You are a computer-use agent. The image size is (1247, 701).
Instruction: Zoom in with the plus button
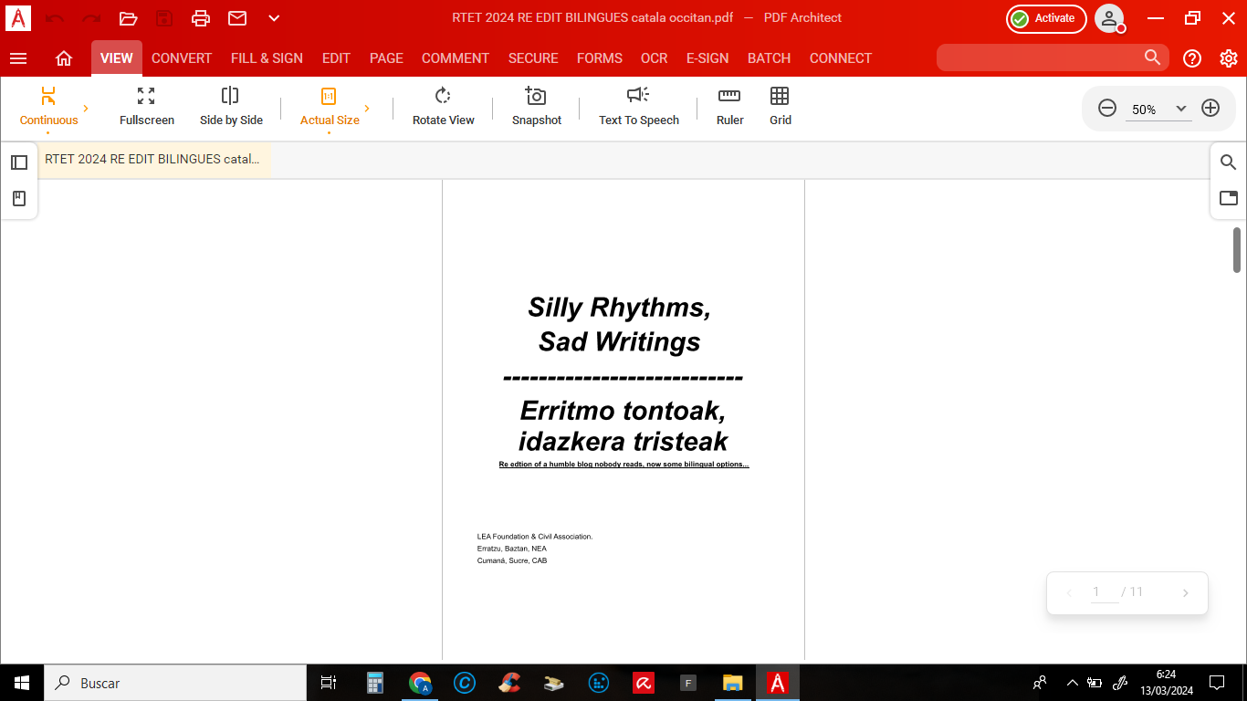1210,109
